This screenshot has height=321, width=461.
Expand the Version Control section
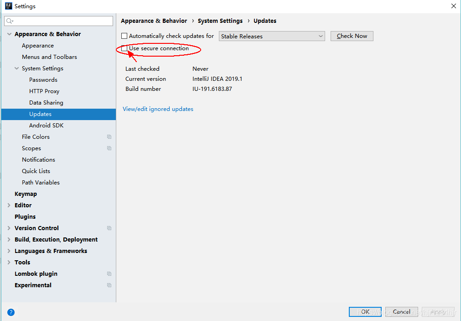(9, 228)
